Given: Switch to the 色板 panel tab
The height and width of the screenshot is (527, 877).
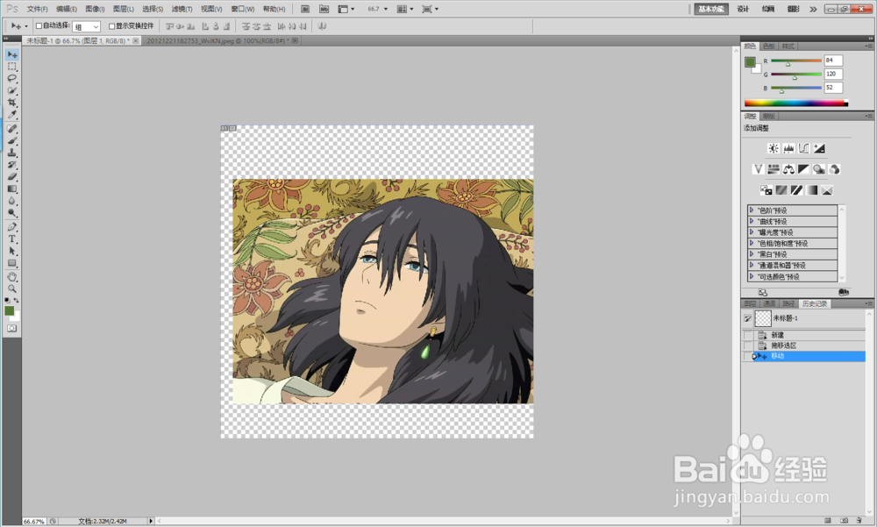Looking at the screenshot, I should click(769, 46).
